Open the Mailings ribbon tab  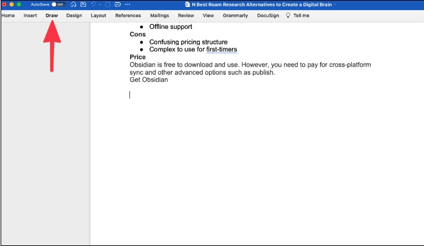coord(160,16)
